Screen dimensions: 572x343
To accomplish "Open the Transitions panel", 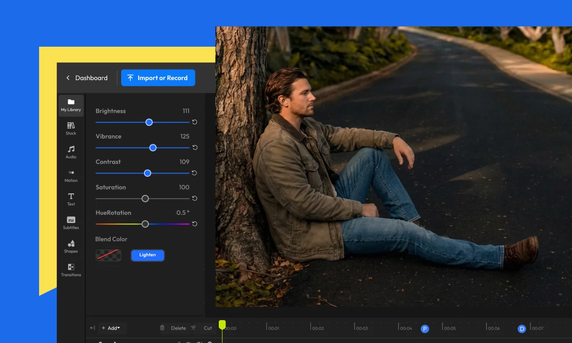I will tap(71, 270).
